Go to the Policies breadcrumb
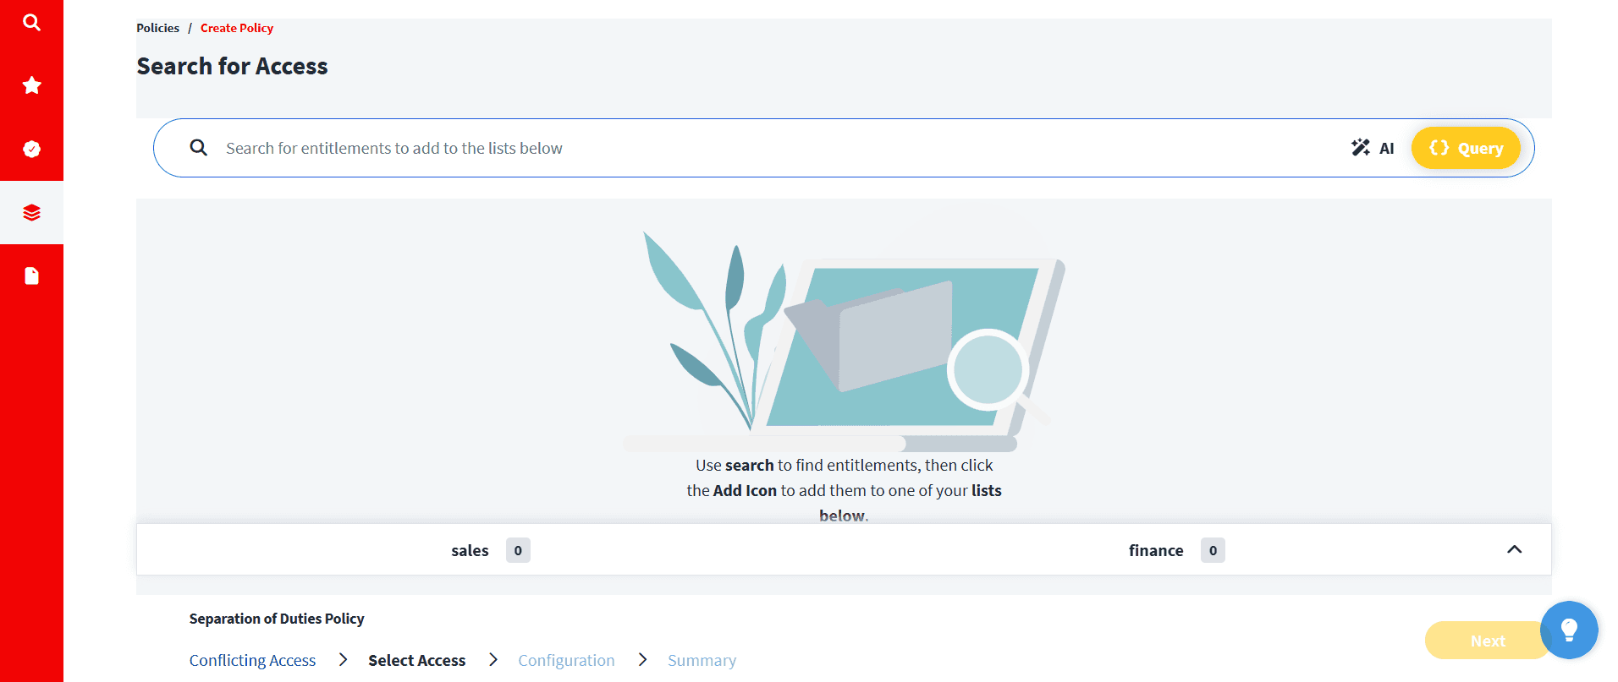This screenshot has width=1618, height=682. tap(157, 28)
